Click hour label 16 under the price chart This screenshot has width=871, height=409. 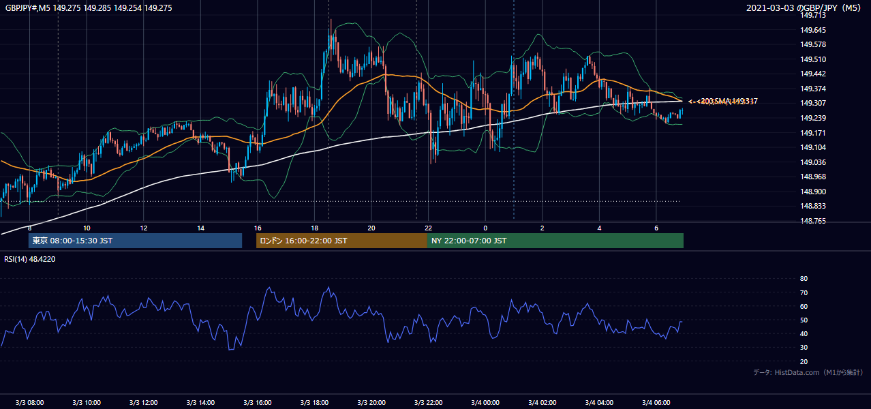(257, 228)
